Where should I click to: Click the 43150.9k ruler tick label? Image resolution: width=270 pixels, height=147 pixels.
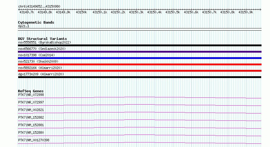coord(246,12)
